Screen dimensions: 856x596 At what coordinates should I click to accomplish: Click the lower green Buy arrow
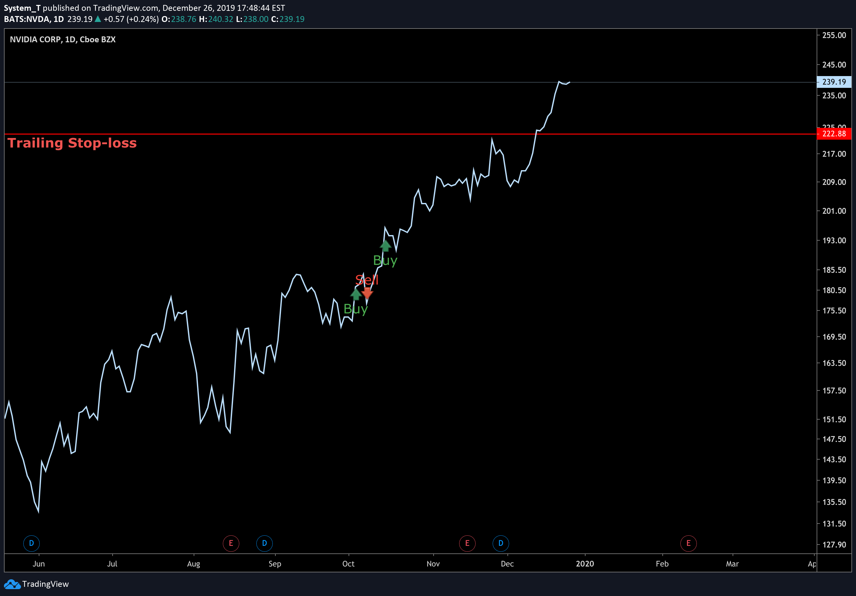click(x=356, y=294)
